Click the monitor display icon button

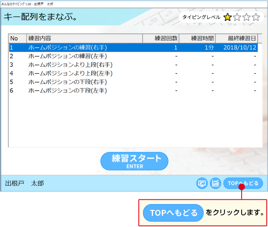pos(202,183)
